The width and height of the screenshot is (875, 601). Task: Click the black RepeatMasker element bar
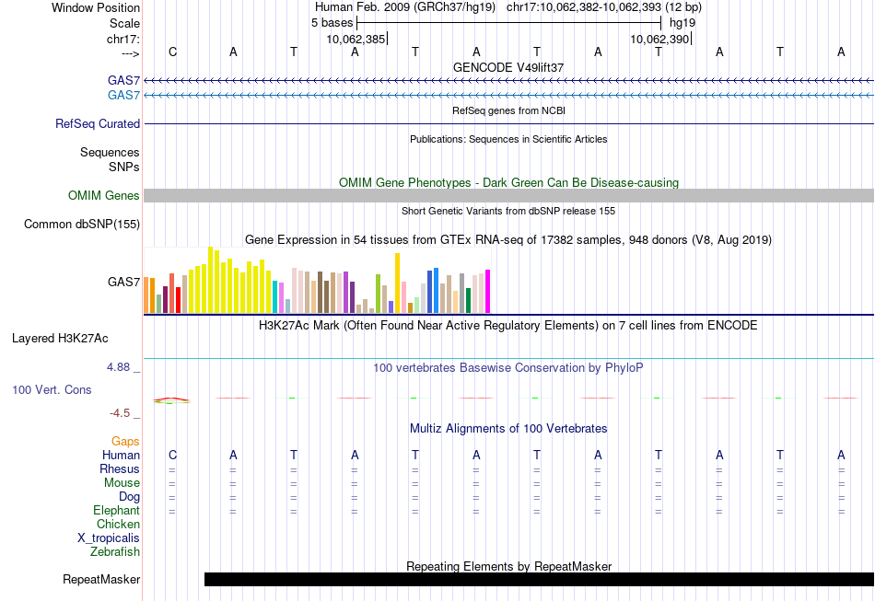point(539,579)
